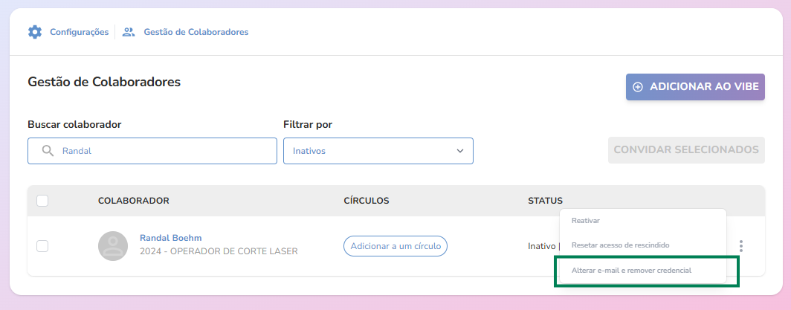
Task: Open Randal Boehm's profile name link
Action: tap(170, 238)
